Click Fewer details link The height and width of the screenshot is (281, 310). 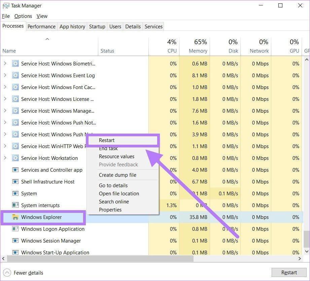click(x=28, y=273)
